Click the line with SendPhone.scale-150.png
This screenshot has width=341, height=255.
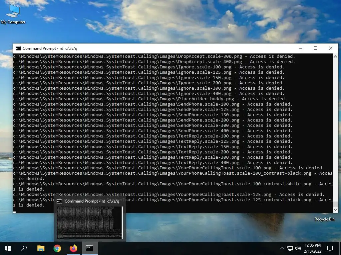153,115
